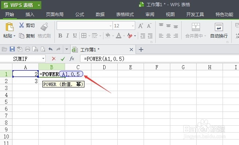This screenshot has height=145, width=239.
Task: Click the print preview icon
Action: point(43,49)
